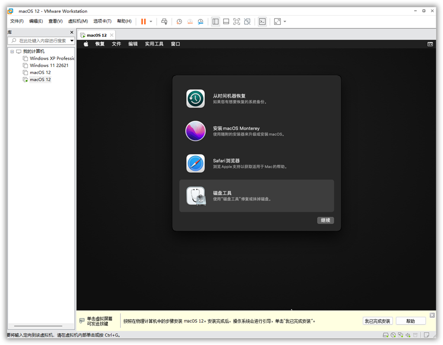The image size is (443, 345).
Task: Pause the virtual machine with orange pause icon
Action: coord(144,21)
